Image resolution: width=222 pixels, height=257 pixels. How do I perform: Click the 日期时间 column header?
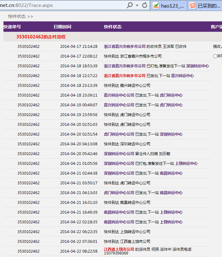(x=62, y=27)
